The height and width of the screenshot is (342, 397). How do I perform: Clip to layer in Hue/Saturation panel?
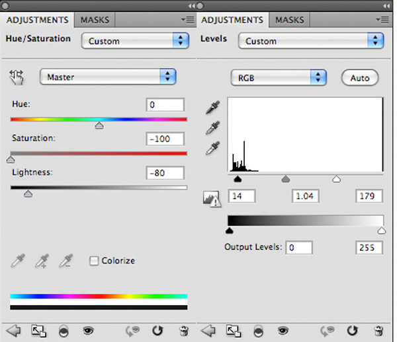[64, 331]
